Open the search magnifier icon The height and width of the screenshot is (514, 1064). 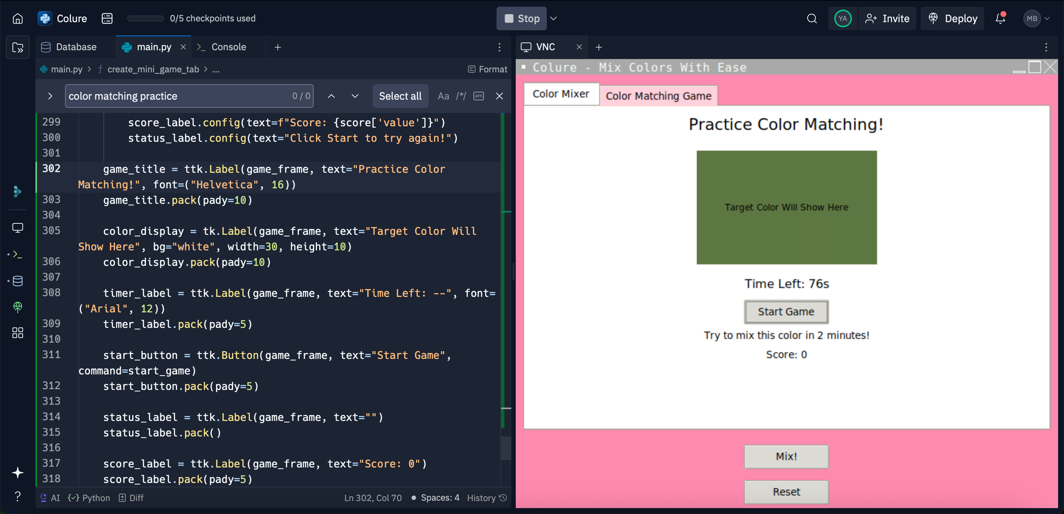[811, 18]
